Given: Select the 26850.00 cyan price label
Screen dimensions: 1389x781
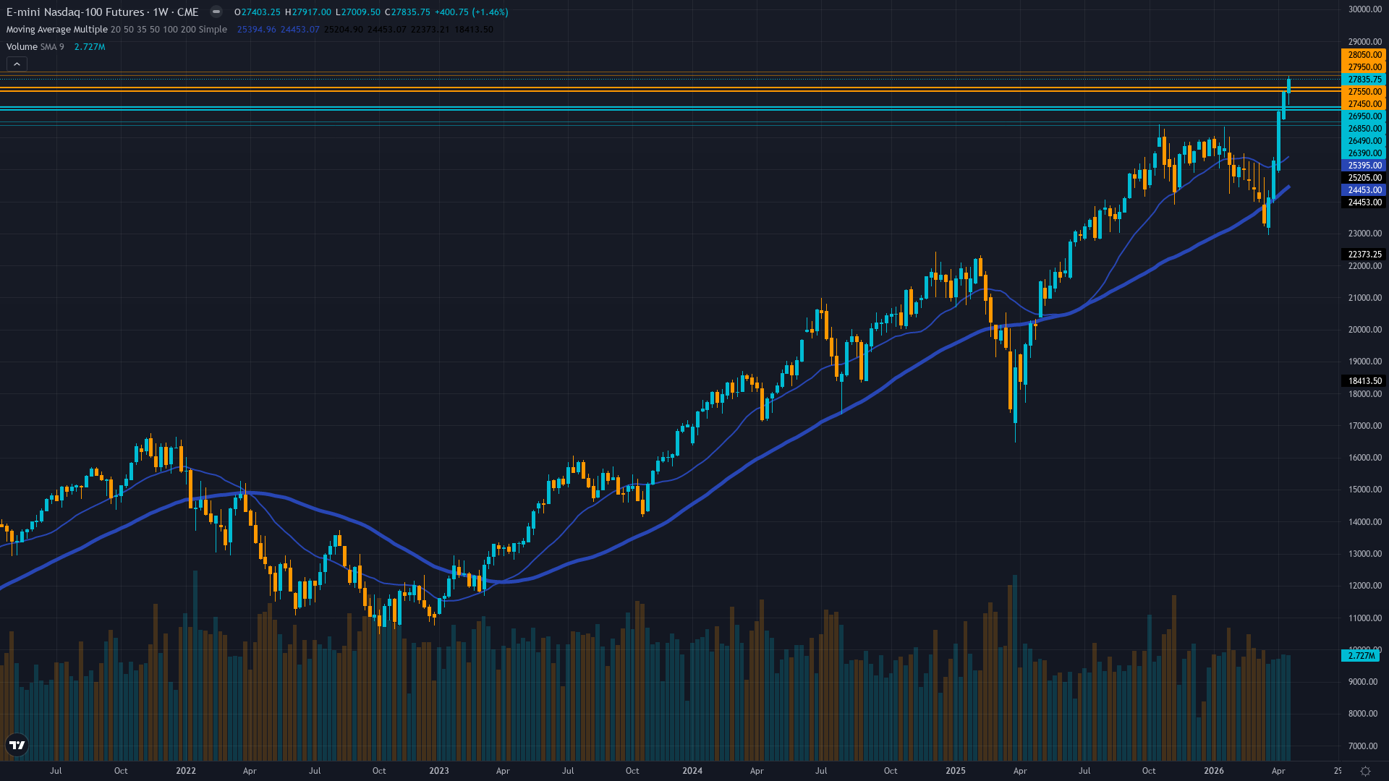Looking at the screenshot, I should point(1364,129).
